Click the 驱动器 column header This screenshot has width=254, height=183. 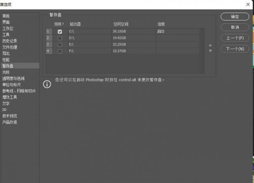coord(75,24)
